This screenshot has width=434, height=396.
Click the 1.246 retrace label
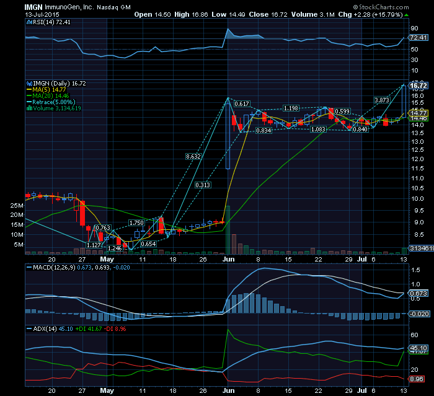pyautogui.click(x=115, y=249)
